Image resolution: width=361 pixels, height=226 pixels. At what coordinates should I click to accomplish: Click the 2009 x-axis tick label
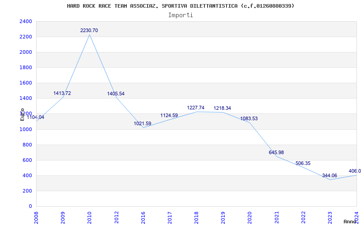(x=63, y=217)
